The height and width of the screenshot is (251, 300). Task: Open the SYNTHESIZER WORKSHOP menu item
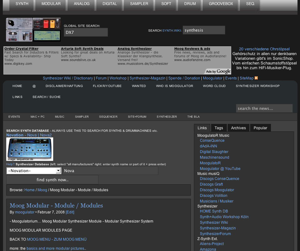click(x=258, y=86)
